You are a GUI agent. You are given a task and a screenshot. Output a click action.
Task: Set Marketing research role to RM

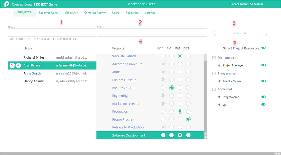[180, 103]
